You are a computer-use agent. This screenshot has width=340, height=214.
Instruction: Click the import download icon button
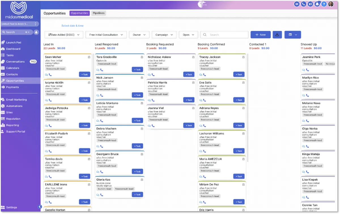pyautogui.click(x=277, y=35)
